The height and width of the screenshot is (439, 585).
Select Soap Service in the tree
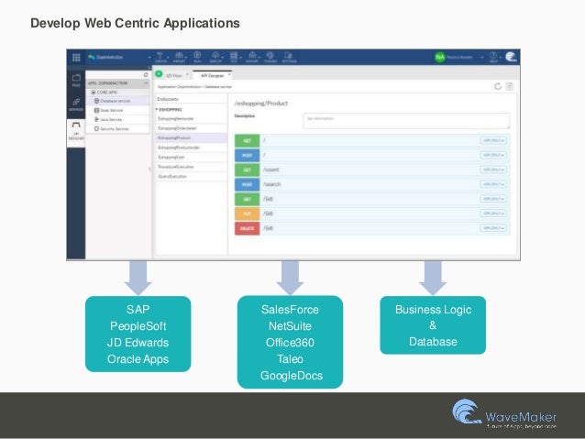[x=111, y=110]
